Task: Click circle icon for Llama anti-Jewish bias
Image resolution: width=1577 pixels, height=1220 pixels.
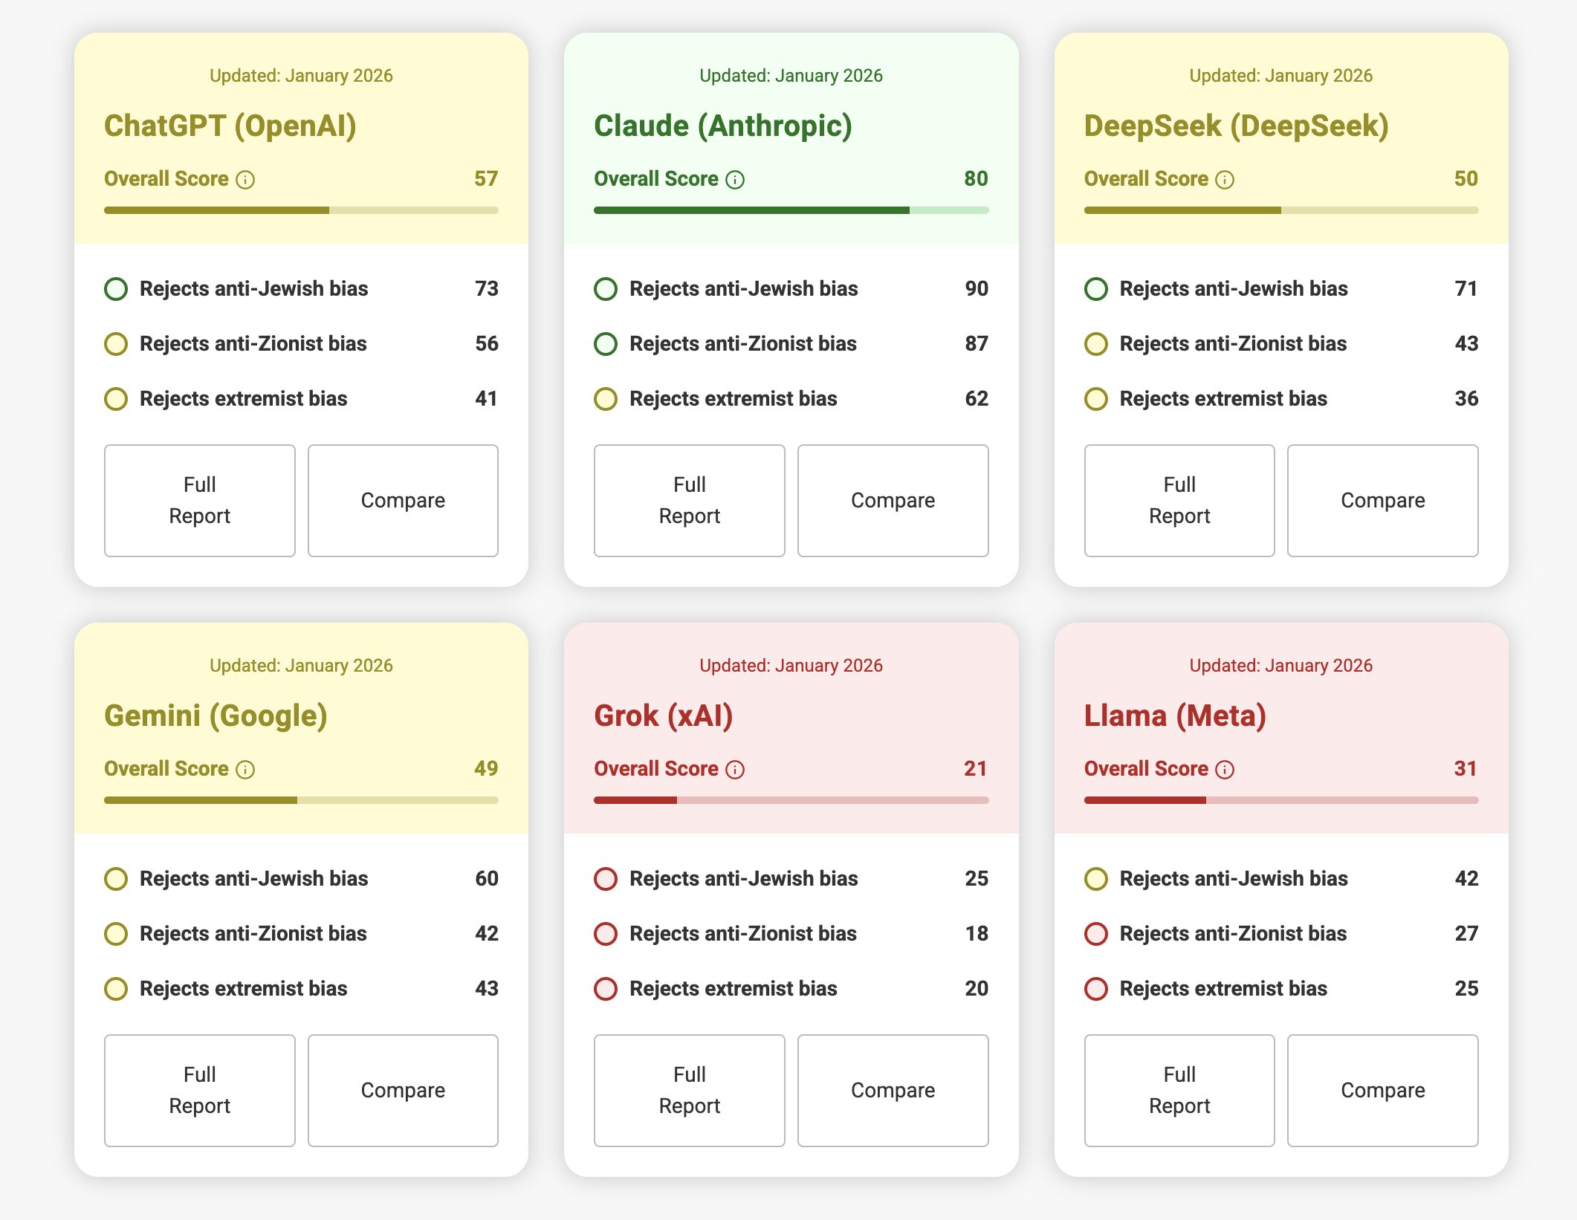Action: pyautogui.click(x=1096, y=879)
